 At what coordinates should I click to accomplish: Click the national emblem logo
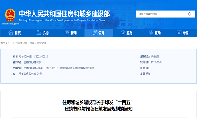coord(10,15)
